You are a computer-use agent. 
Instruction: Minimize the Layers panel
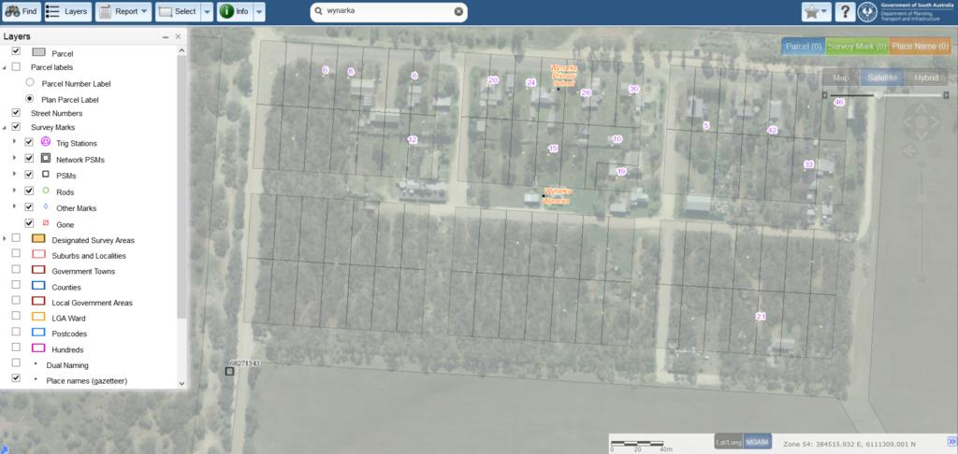(x=166, y=36)
